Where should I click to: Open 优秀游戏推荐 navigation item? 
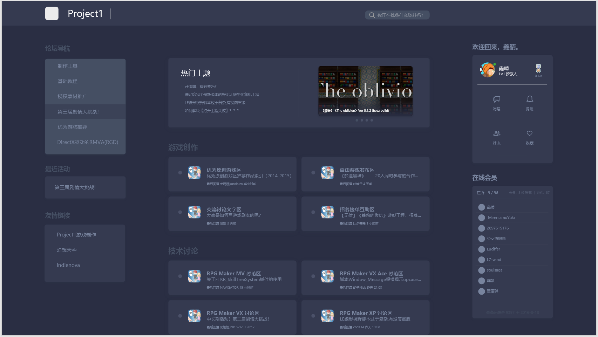(x=85, y=127)
